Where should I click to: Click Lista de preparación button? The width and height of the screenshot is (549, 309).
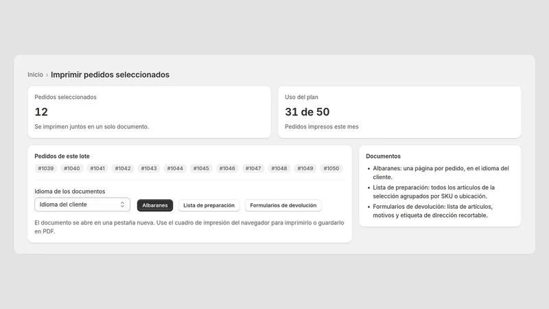(x=209, y=205)
